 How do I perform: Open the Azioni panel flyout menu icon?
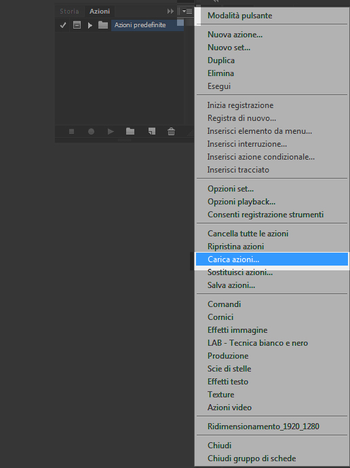pos(187,12)
